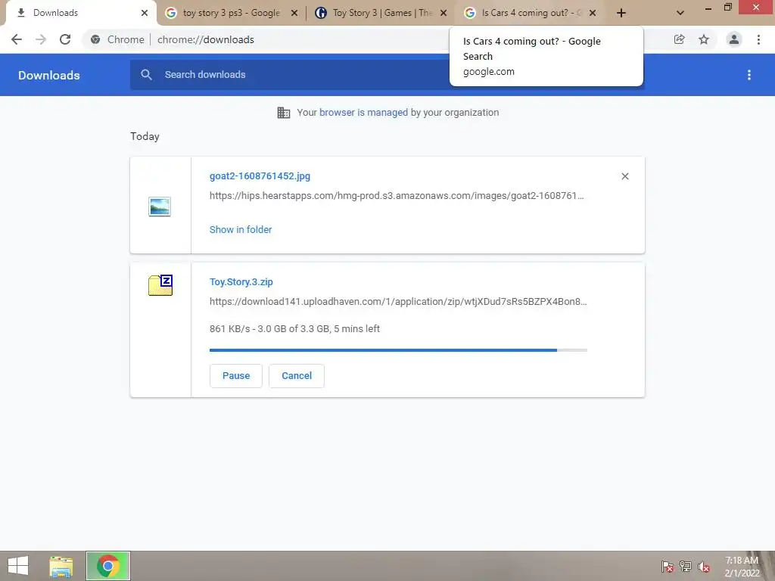
Task: Click the Toy.Story.3.zip archive icon
Action: pos(160,285)
